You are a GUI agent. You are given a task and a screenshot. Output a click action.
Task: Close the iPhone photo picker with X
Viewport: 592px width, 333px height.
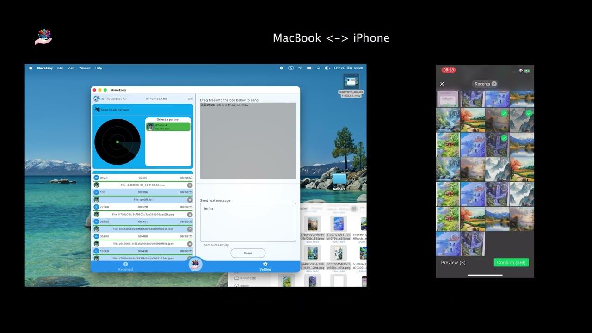pyautogui.click(x=442, y=84)
